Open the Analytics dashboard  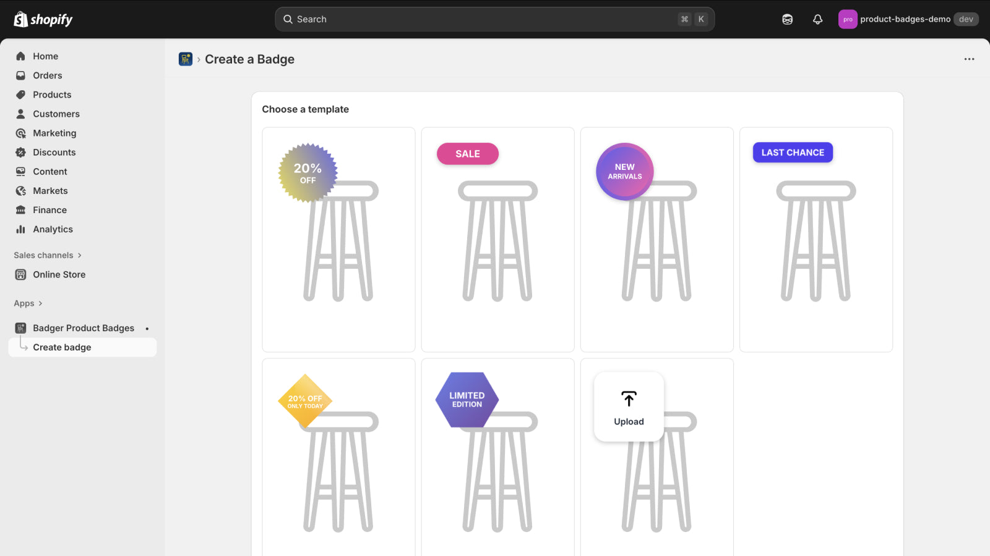(x=53, y=229)
